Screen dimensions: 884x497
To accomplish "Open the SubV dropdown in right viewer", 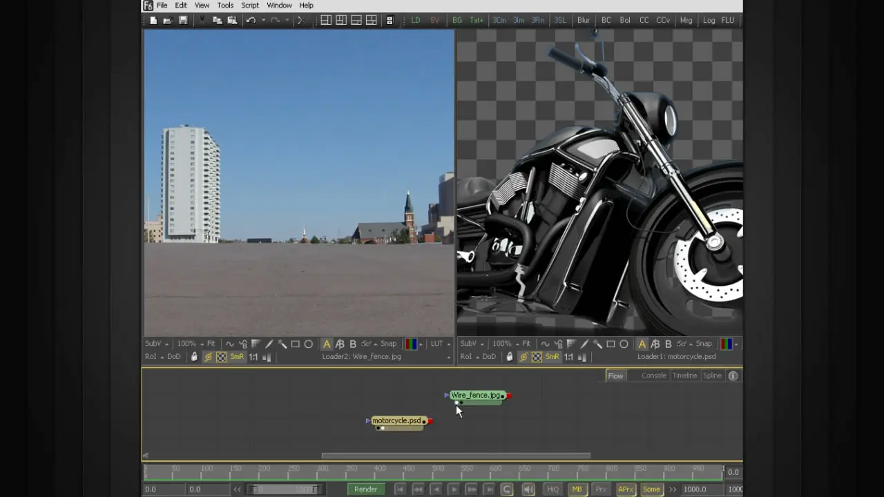I will pyautogui.click(x=472, y=344).
